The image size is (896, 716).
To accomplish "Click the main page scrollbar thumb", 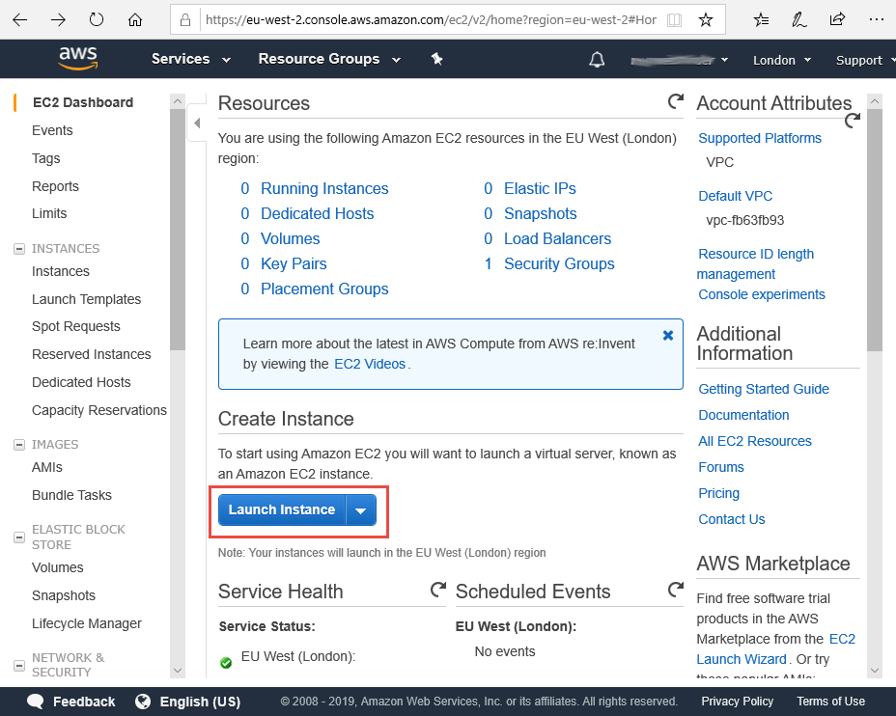I will [x=875, y=230].
